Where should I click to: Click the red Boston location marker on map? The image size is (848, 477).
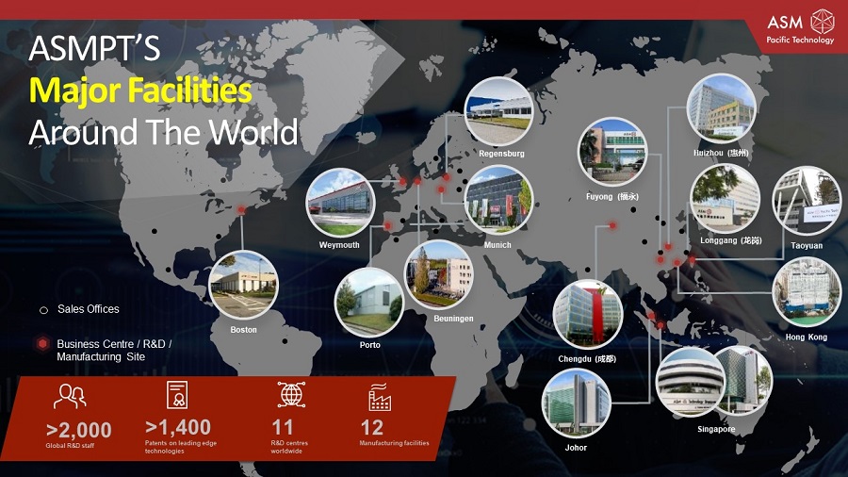click(241, 210)
